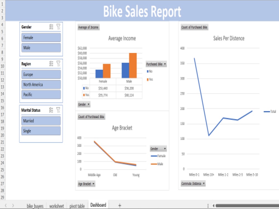Viewport: 279px width, 209px height.
Task: Open Age Bracket field dropdown
Action: tap(86, 184)
